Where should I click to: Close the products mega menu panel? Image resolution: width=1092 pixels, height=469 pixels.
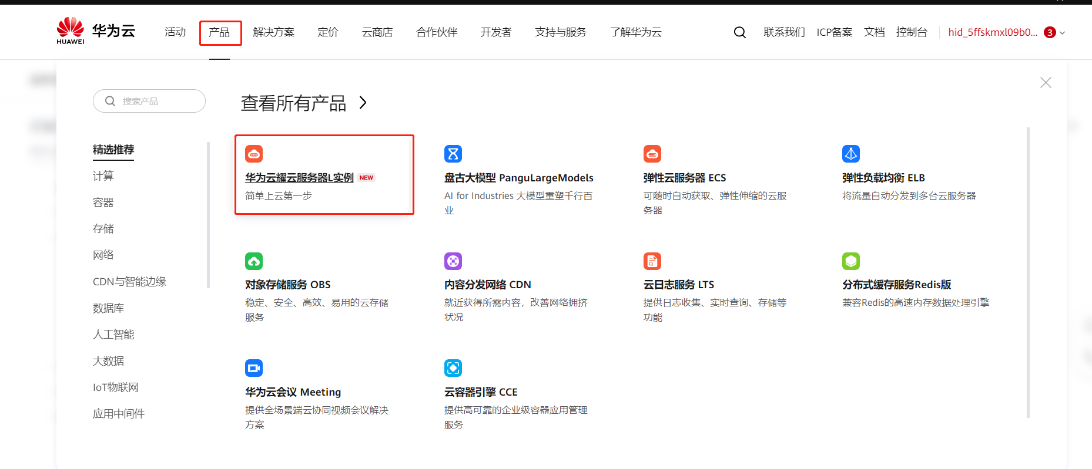click(1046, 83)
